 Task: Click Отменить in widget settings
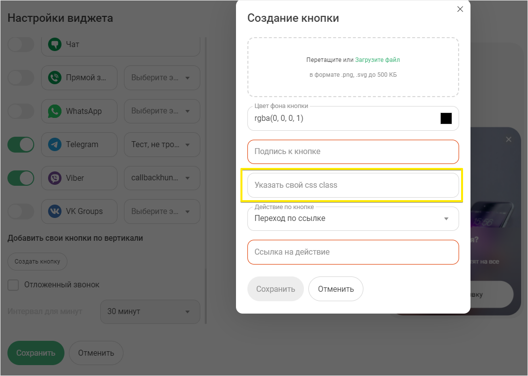coord(96,353)
